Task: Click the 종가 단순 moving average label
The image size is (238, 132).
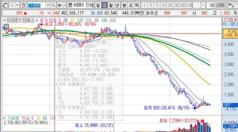Action: [49, 20]
